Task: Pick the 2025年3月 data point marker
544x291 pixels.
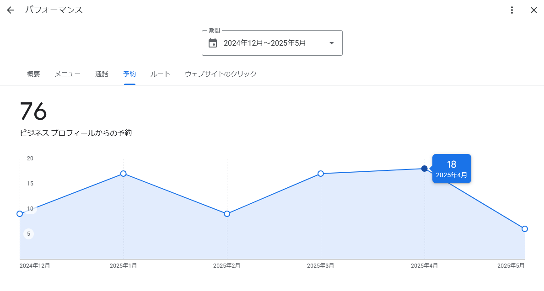Action: click(321, 174)
